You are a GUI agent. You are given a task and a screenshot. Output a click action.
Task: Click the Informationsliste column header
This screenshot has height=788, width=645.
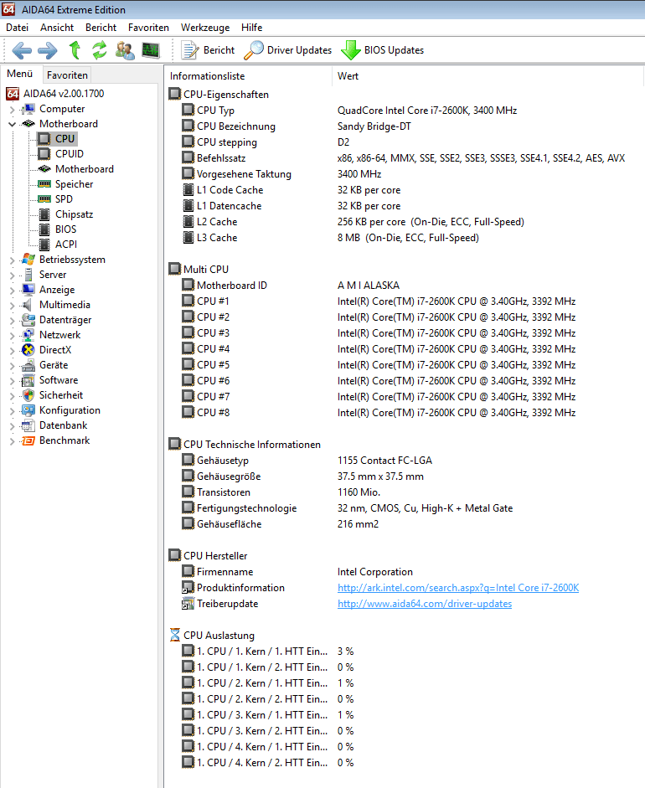[x=248, y=76]
